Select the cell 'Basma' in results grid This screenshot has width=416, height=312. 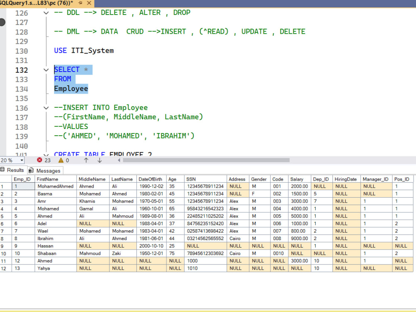pos(55,194)
